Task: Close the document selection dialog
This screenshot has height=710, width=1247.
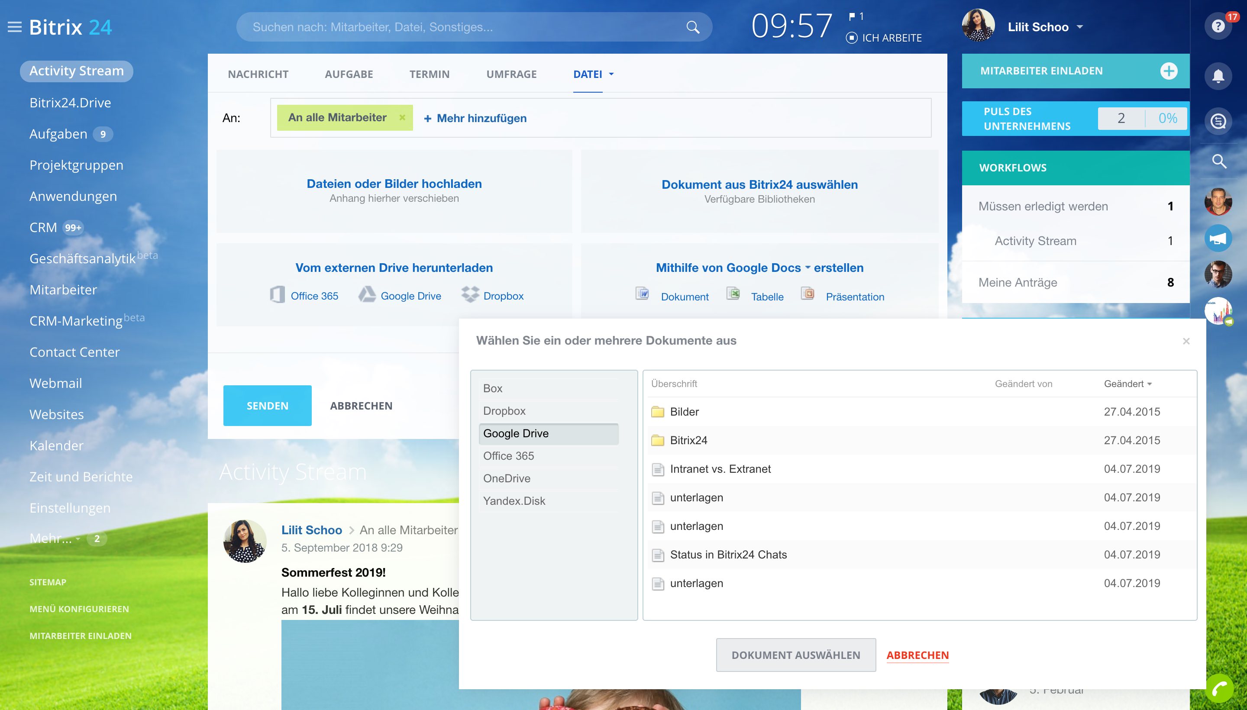Action: [1186, 341]
